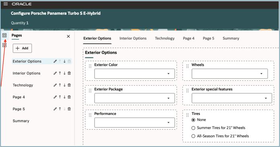Delete the Interior Options page
This screenshot has height=147, width=280.
tap(69, 73)
